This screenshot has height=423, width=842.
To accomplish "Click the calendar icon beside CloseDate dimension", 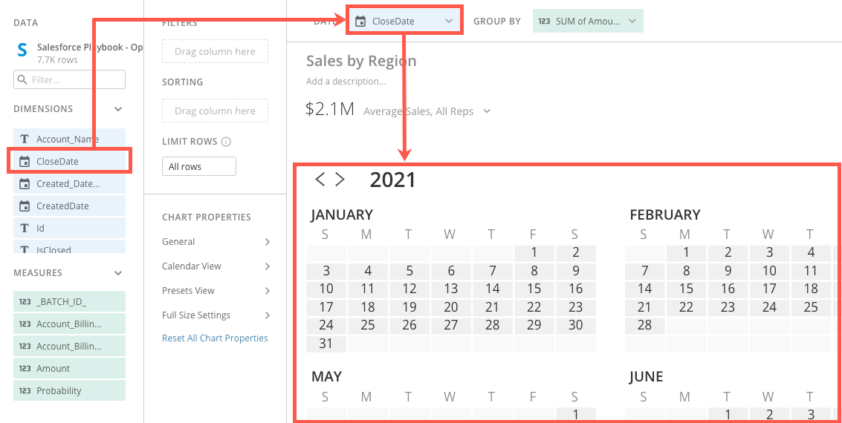I will tap(25, 161).
